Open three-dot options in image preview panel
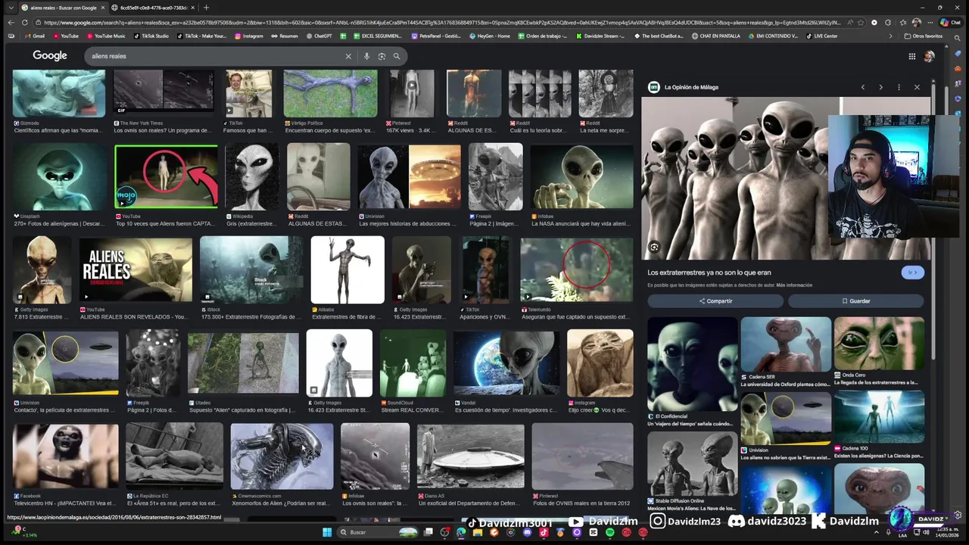Viewport: 969px width, 545px height. pos(899,87)
